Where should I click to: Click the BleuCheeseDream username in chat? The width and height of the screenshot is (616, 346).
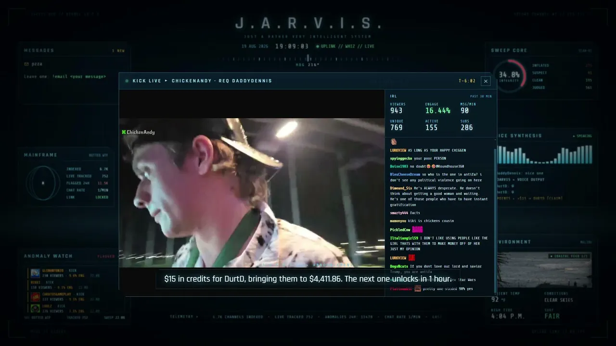coord(405,174)
